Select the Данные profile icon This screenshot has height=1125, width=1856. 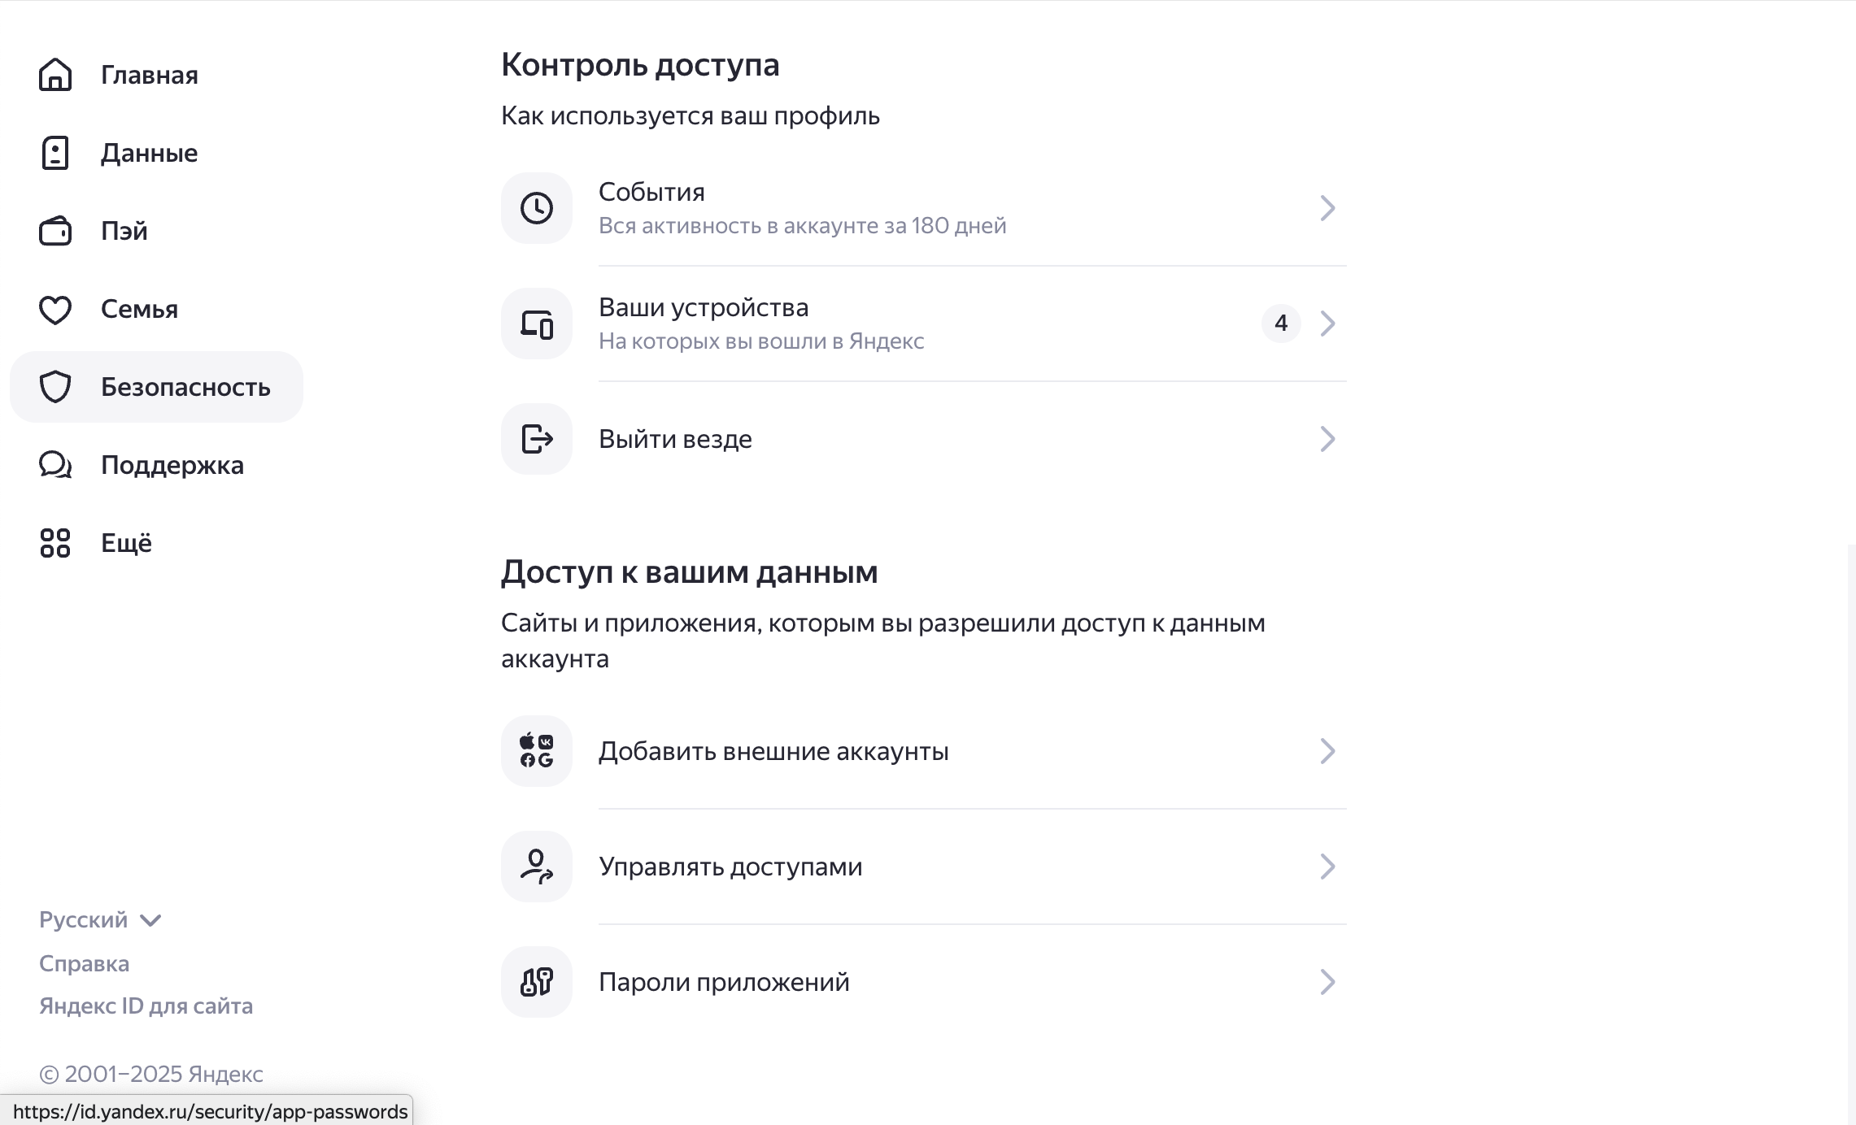54,153
